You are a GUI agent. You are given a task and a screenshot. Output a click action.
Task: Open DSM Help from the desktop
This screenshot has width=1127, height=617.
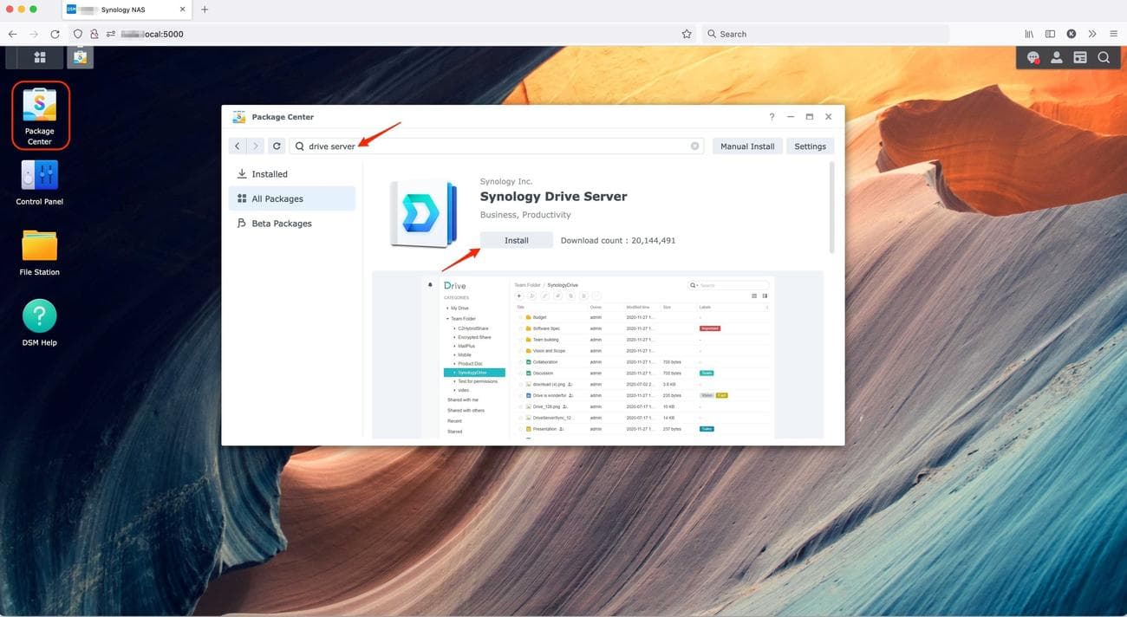coord(39,315)
